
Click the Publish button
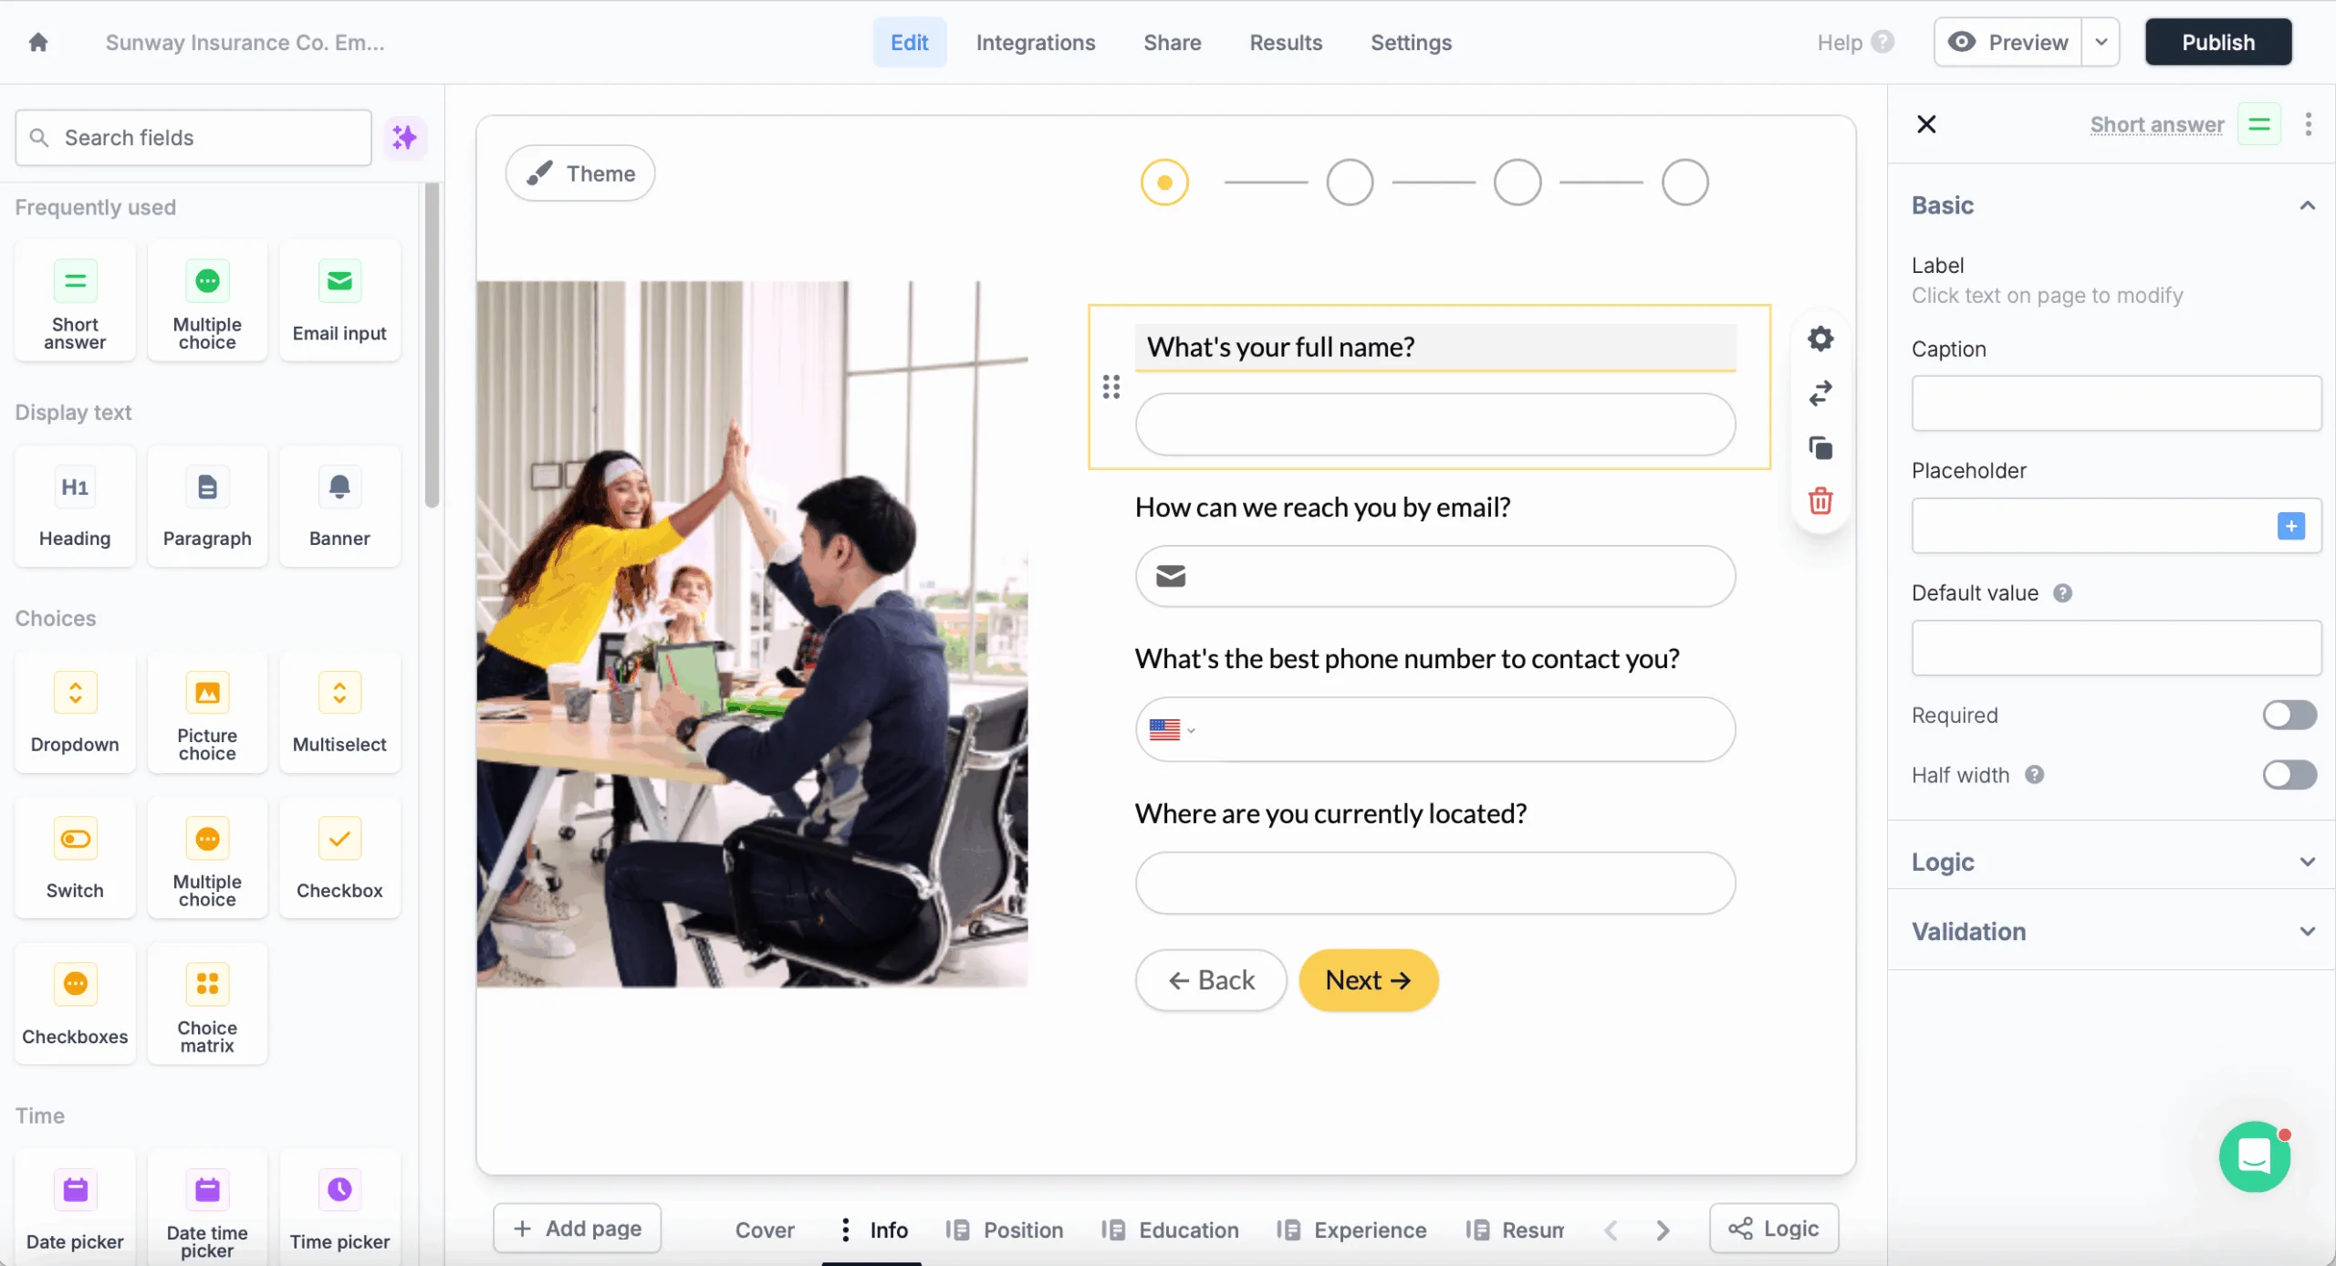click(2217, 42)
